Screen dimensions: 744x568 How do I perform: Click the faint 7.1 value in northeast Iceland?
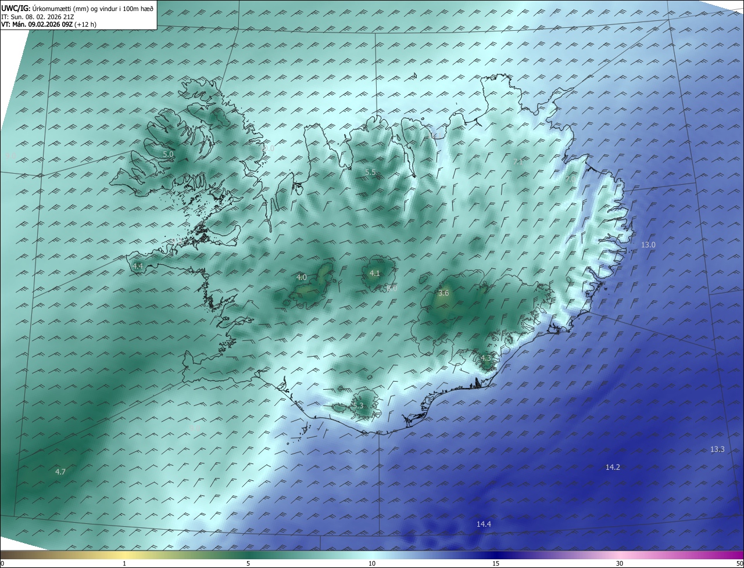(518, 162)
